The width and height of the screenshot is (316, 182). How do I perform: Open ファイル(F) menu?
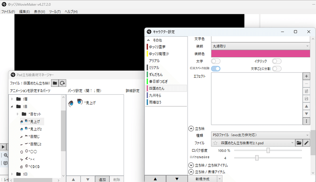(8, 11)
